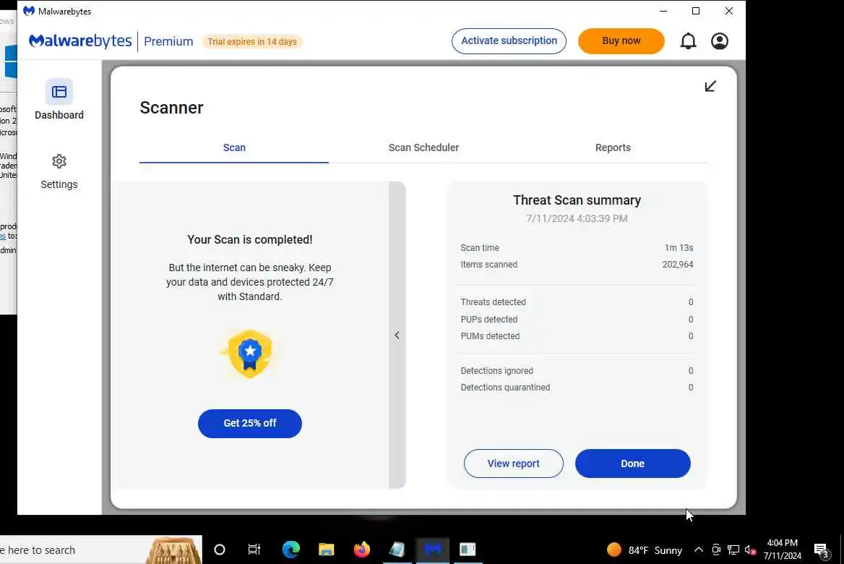Image resolution: width=844 pixels, height=564 pixels.
Task: Open Task View on the taskbar
Action: pyautogui.click(x=254, y=550)
